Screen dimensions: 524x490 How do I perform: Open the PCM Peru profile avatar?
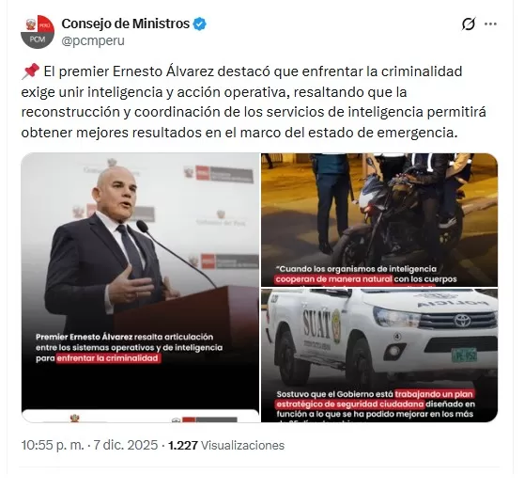[38, 32]
